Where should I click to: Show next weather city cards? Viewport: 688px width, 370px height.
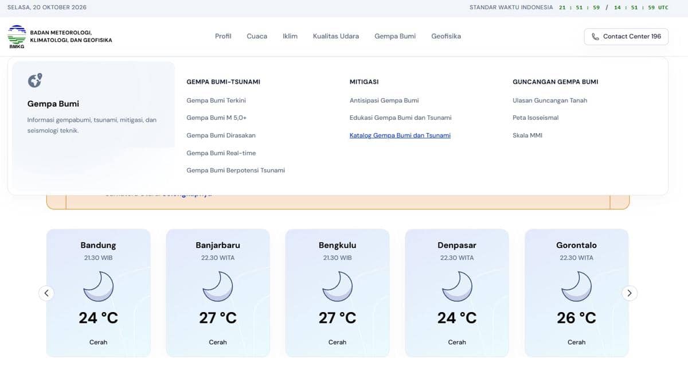(x=630, y=293)
